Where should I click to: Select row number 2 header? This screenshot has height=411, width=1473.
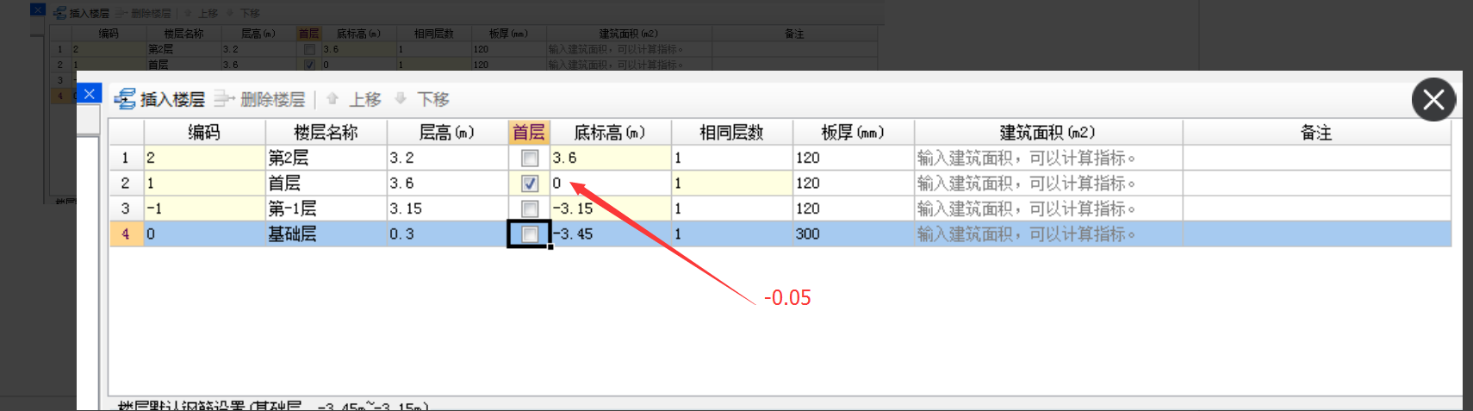coord(126,183)
